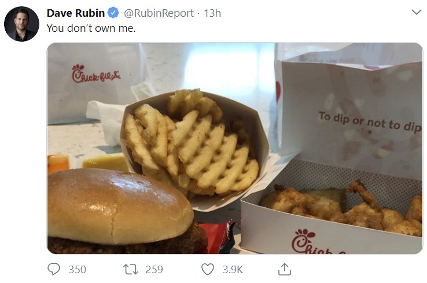Share the tweet via upload arrow icon
427x283 pixels.
coord(285,269)
